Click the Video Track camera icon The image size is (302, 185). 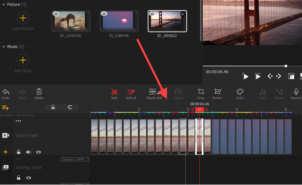pyautogui.click(x=5, y=135)
